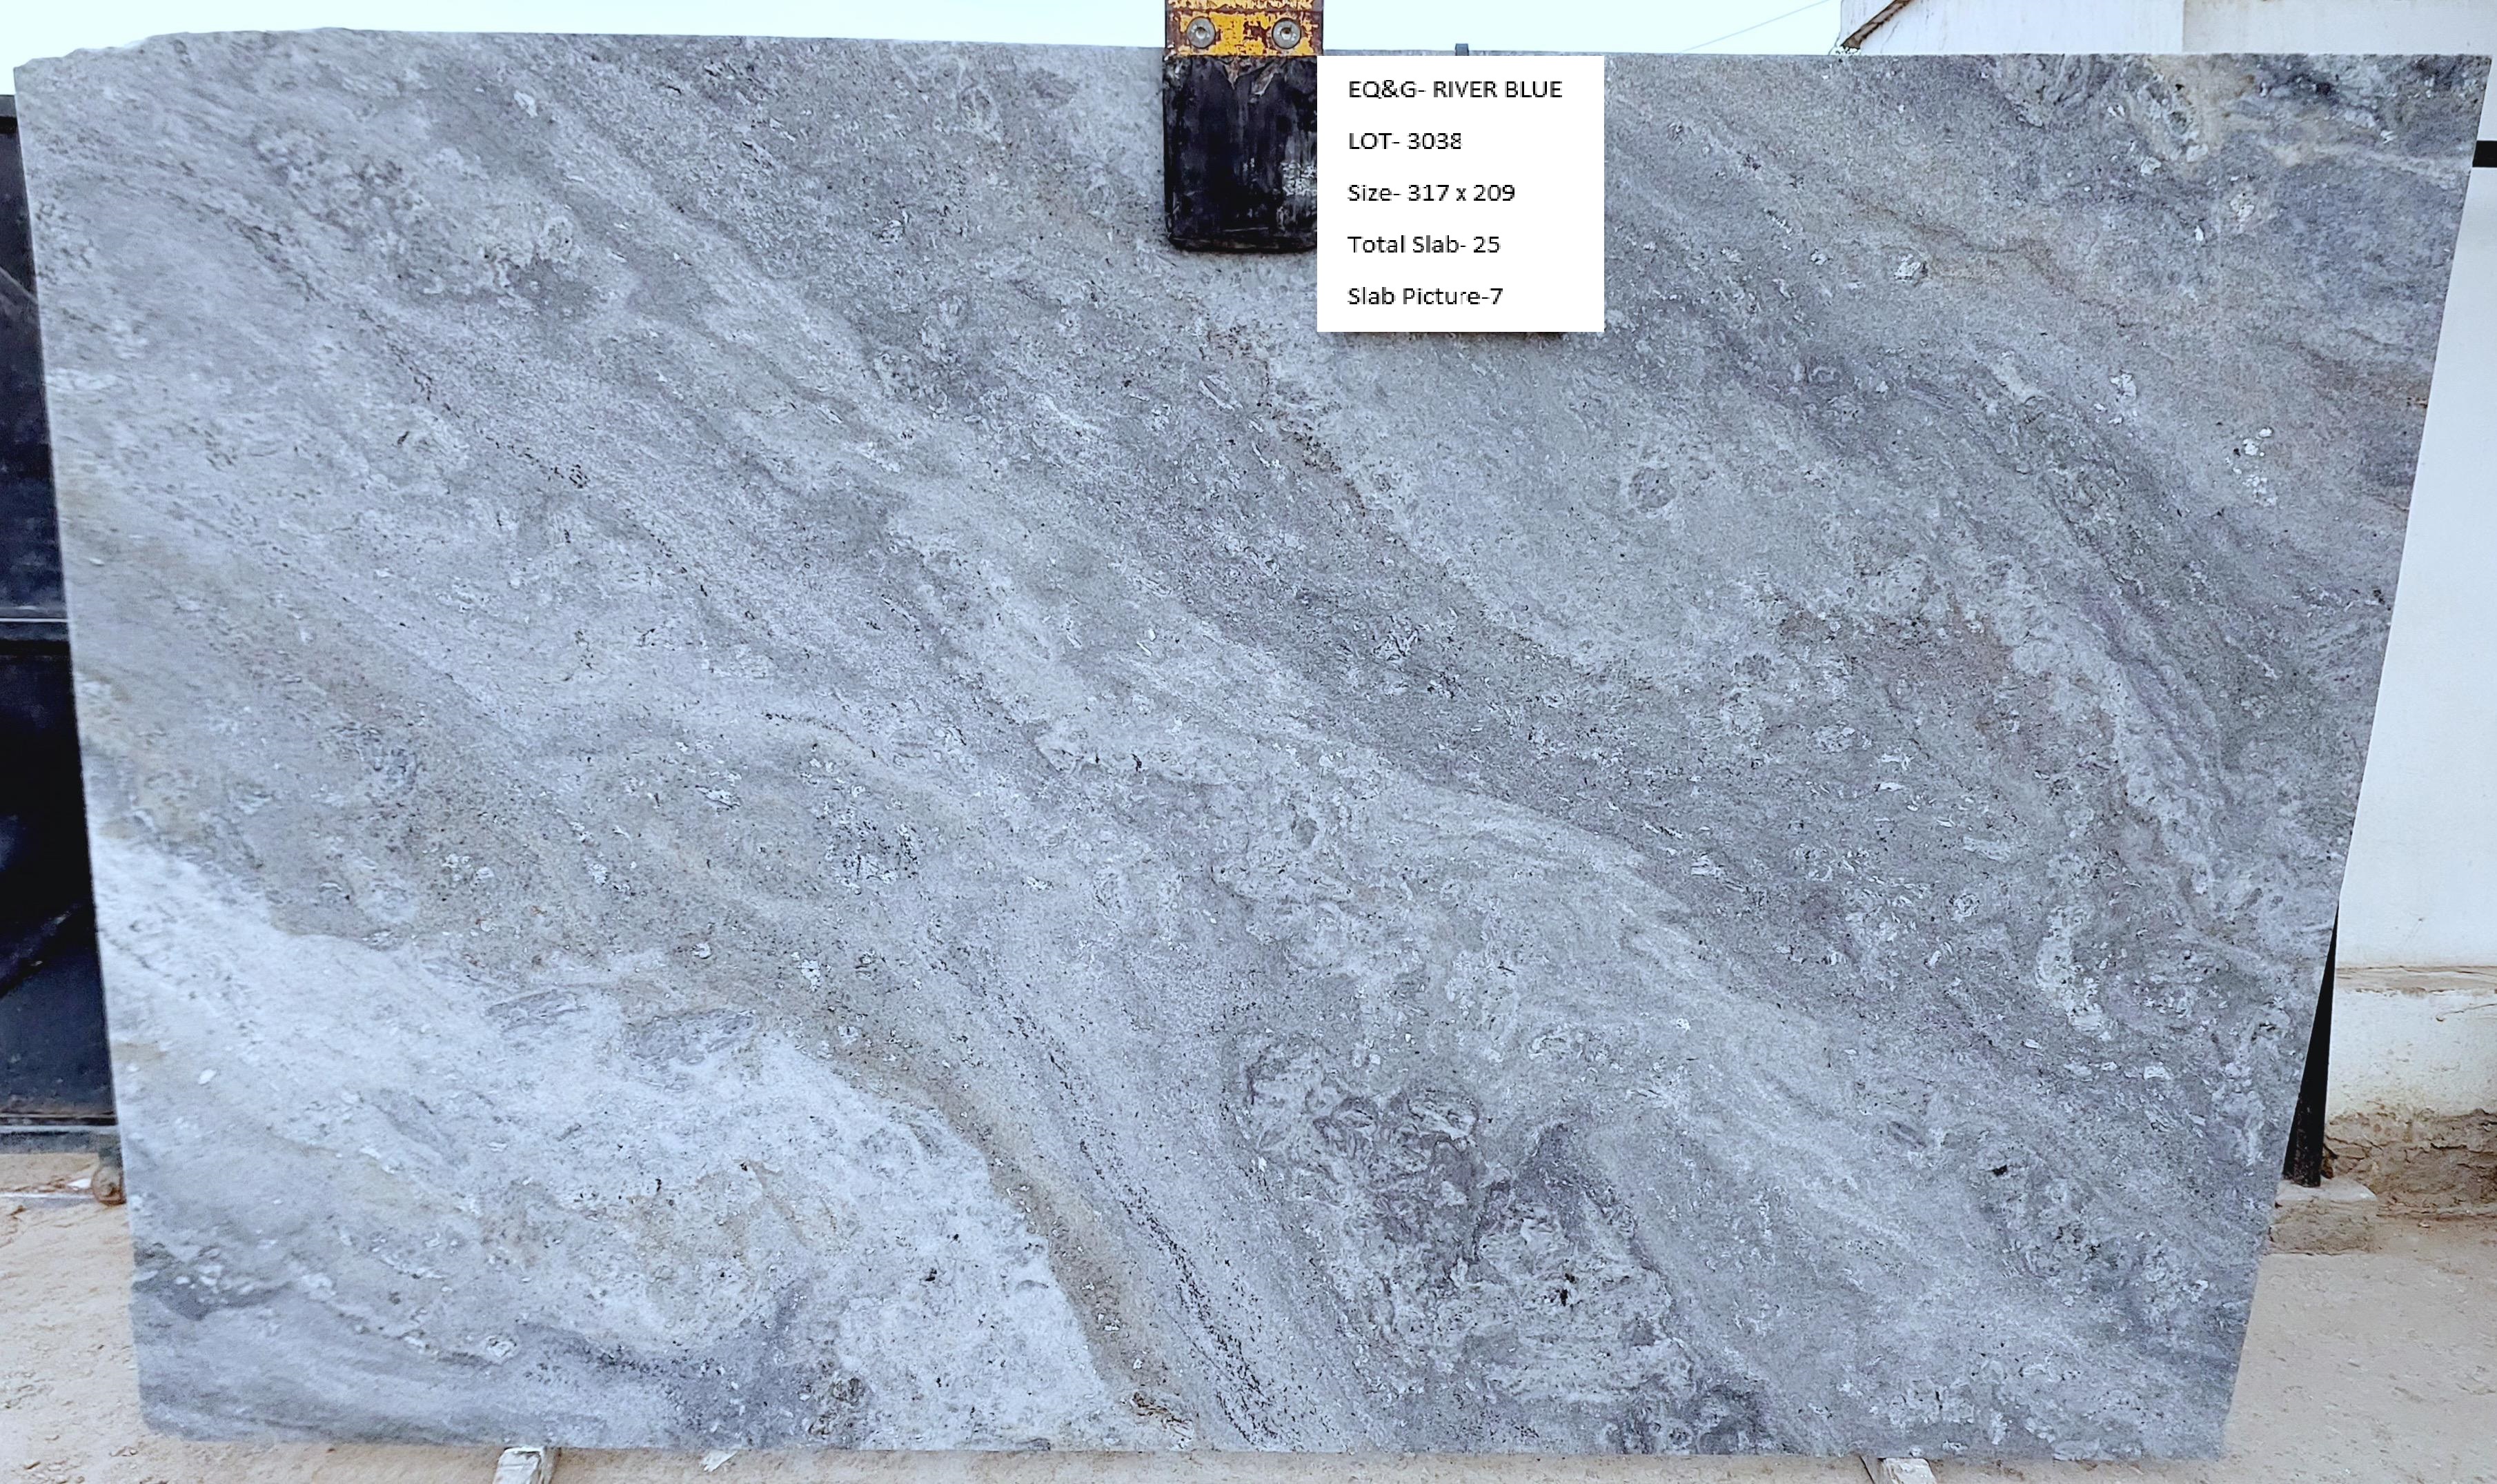Click the 'EQ&G- RIVER BLUE' label text

1454,89
